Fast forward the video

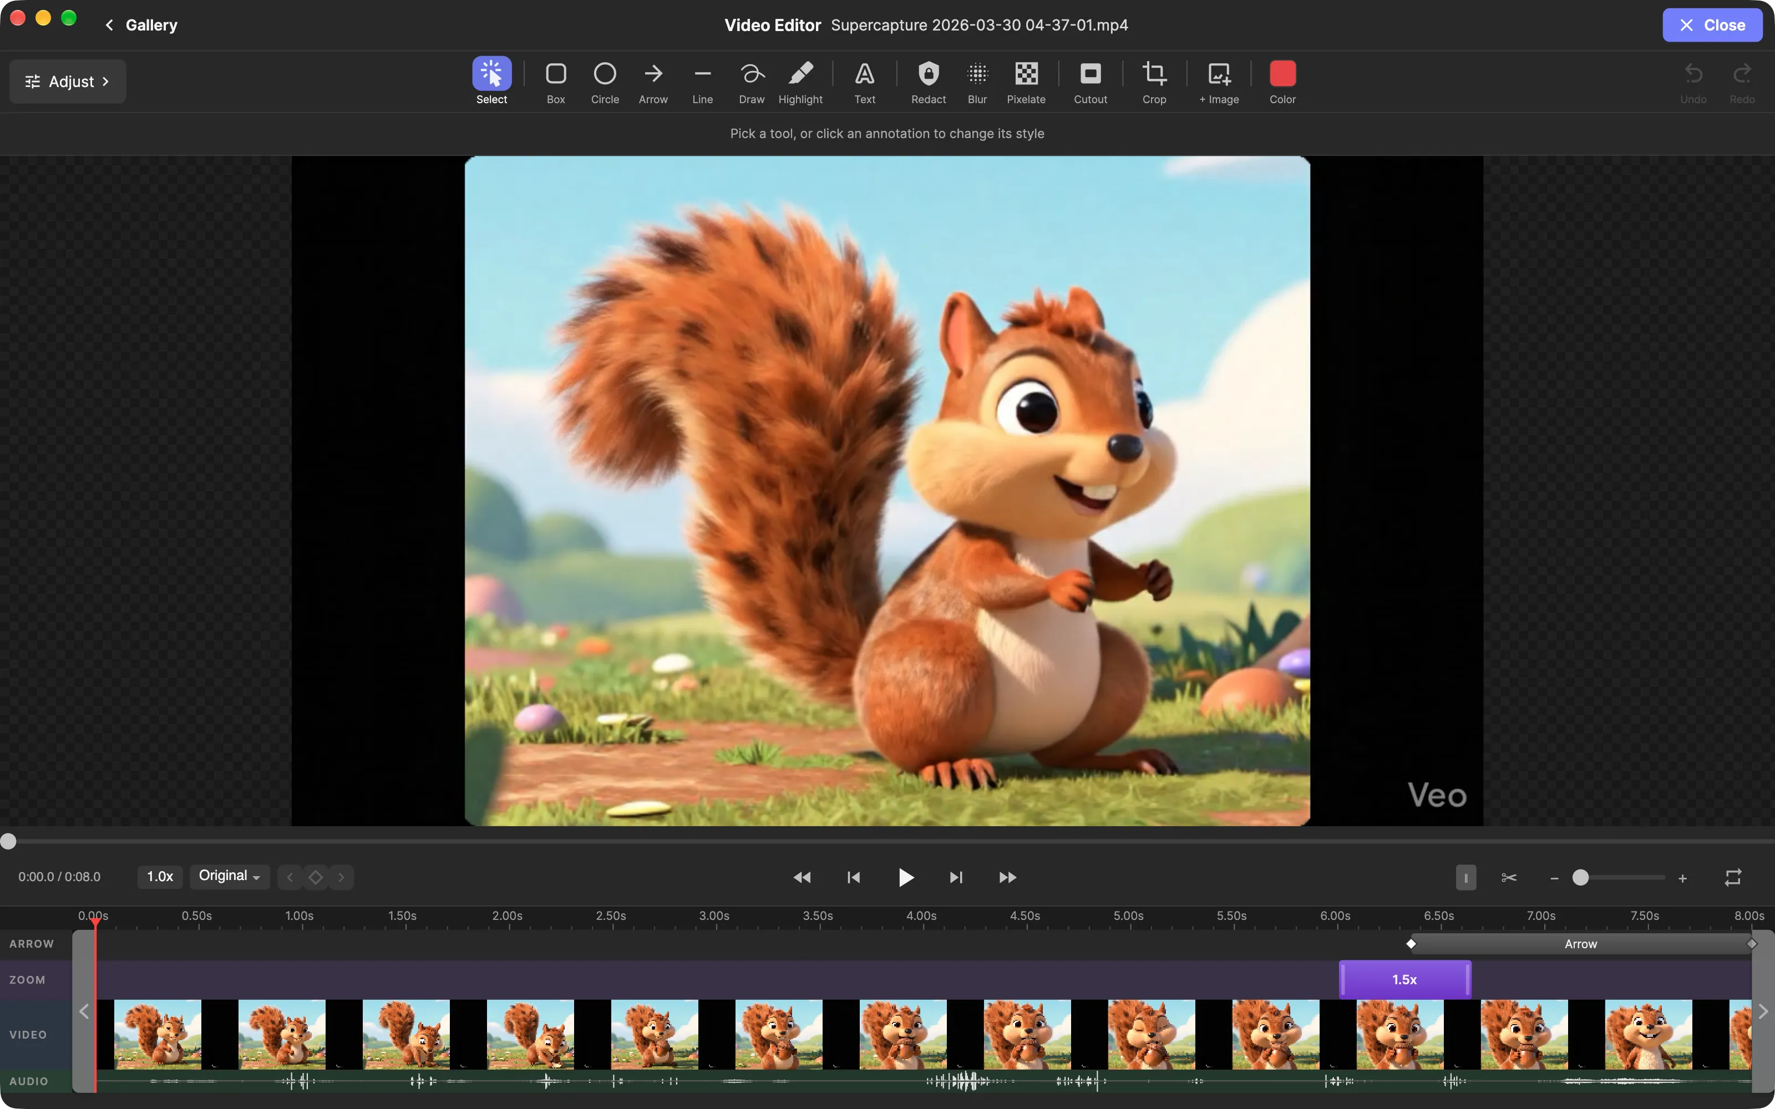[1008, 877]
